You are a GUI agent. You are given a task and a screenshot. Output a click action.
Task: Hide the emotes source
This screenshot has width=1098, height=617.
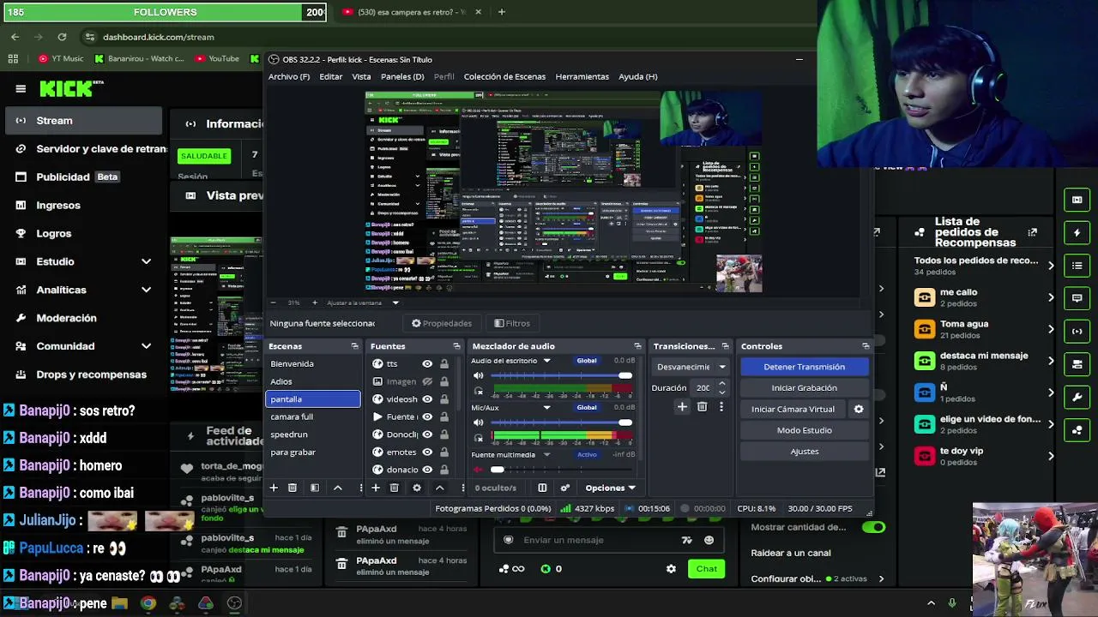pyautogui.click(x=427, y=452)
